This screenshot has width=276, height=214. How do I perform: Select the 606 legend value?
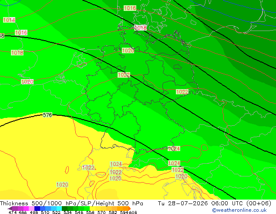tap(133, 212)
